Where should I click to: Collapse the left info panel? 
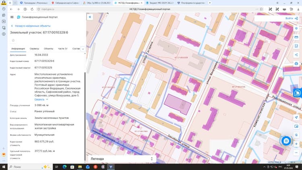(x=90, y=17)
